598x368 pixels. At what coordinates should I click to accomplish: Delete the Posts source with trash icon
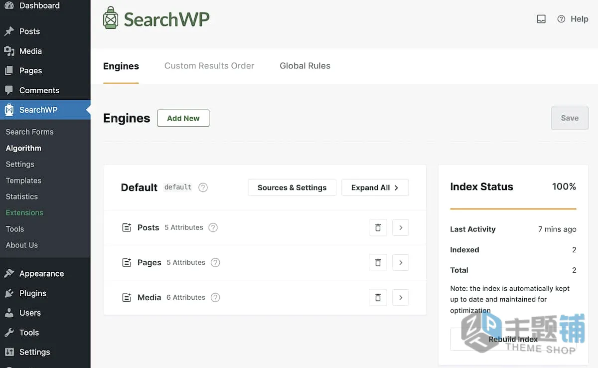[378, 227]
